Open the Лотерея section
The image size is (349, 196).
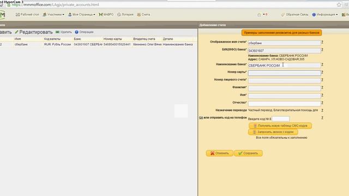click(x=125, y=15)
